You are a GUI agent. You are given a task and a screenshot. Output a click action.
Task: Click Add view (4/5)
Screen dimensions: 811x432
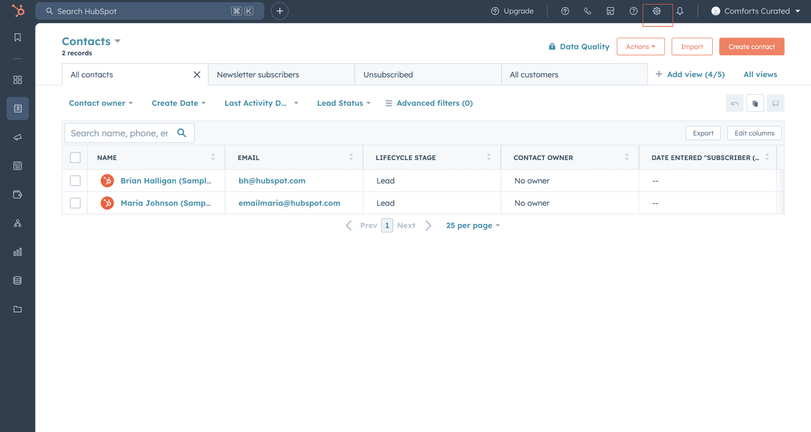click(690, 74)
